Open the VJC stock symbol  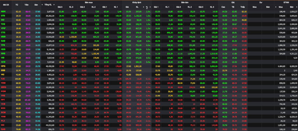3,78
